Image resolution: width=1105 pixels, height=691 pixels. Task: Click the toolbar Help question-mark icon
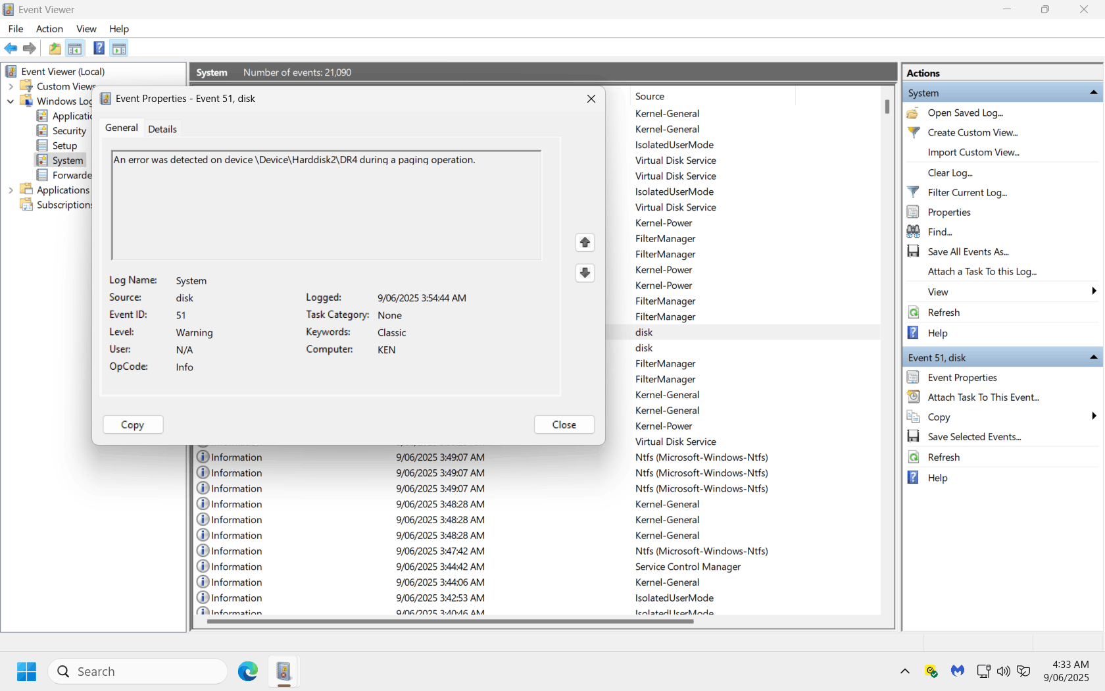pos(99,48)
